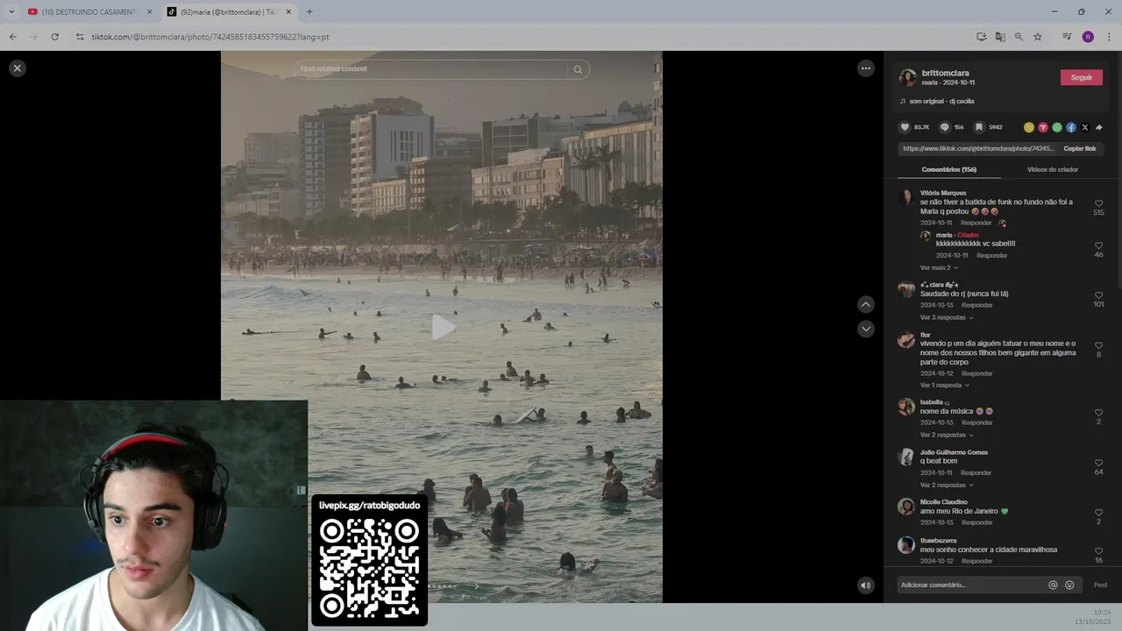This screenshot has width=1122, height=631.
Task: Open Chrome three-dot menu
Action: tap(1109, 37)
